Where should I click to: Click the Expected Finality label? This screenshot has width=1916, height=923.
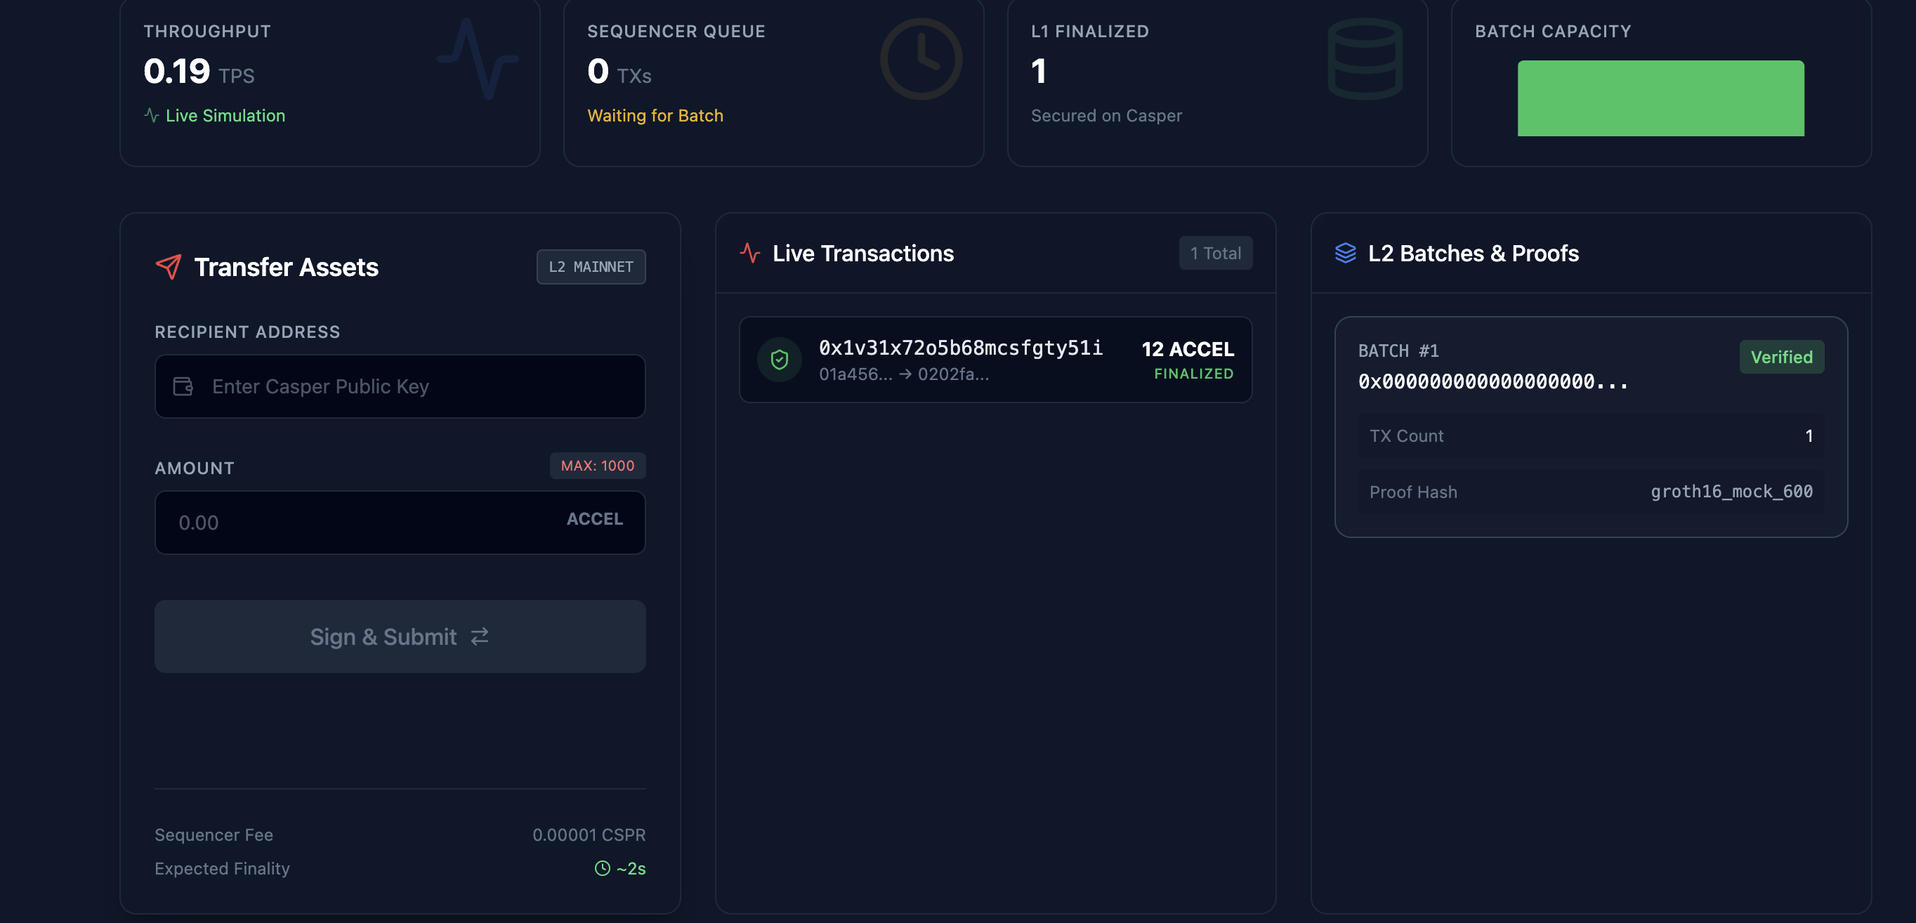point(223,868)
